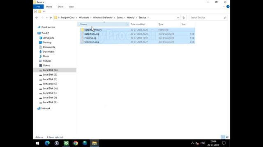Image resolution: width=263 pixels, height=147 pixels.
Task: Click ProgramData in the address path
Action: [67, 18]
